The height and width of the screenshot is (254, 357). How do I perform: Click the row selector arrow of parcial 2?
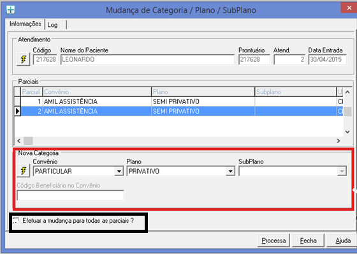pos(18,111)
